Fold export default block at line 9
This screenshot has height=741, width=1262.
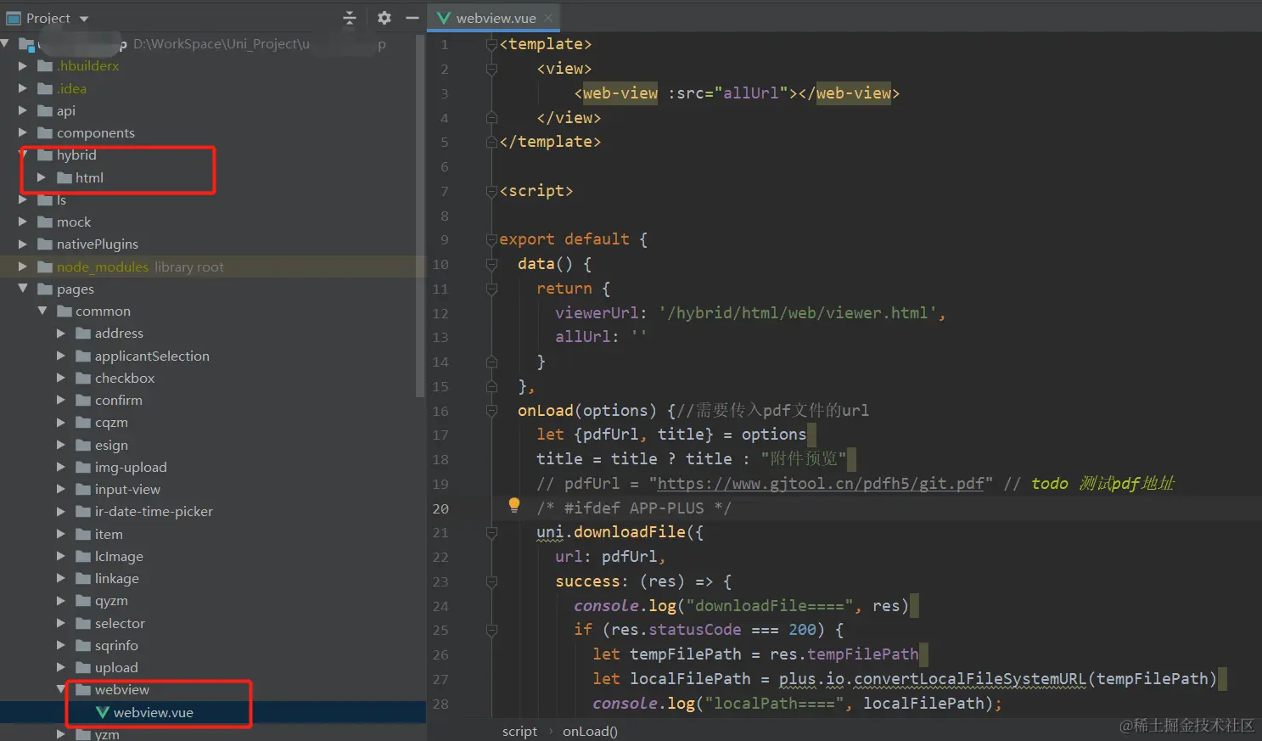pyautogui.click(x=491, y=239)
